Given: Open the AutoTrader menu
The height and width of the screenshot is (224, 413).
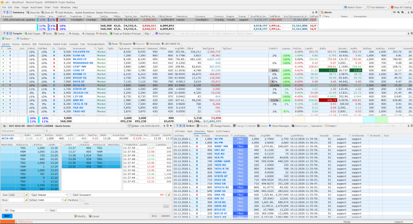Looking at the screenshot, I should (36, 7).
